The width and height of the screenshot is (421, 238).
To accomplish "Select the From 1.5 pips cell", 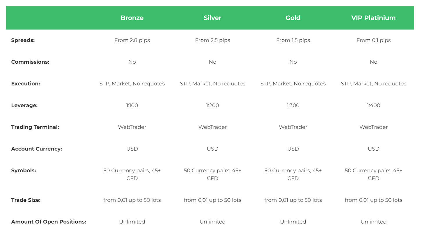I will click(293, 40).
